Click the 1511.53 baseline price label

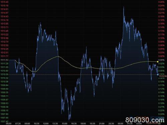(4, 60)
